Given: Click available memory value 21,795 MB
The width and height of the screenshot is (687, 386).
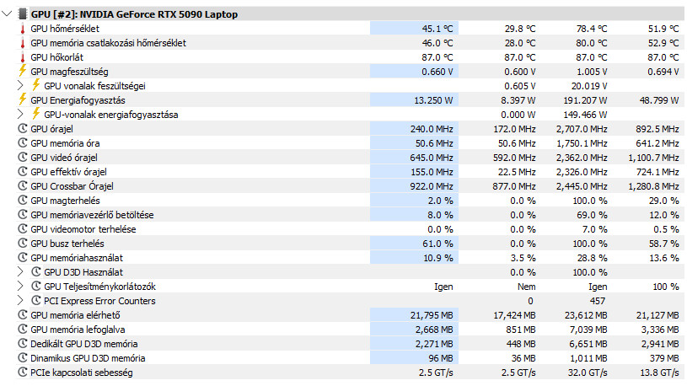Looking at the screenshot, I should pyautogui.click(x=432, y=315).
